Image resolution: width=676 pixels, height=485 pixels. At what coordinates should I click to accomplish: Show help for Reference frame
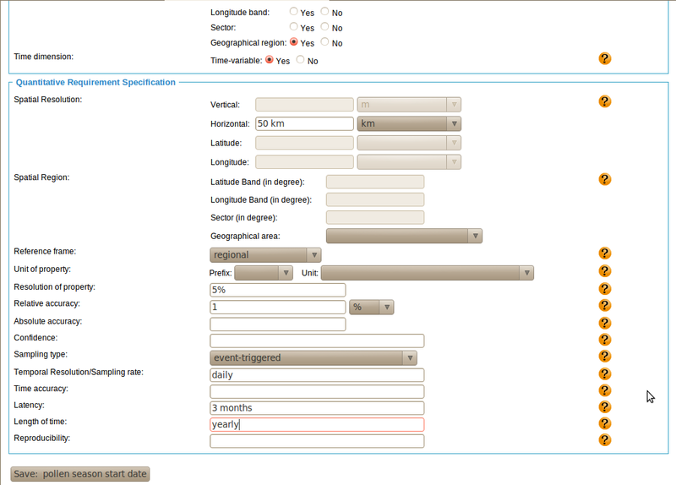[x=604, y=253]
